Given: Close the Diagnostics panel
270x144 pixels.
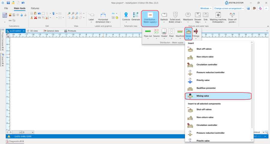Looking at the screenshot, I should pos(23,141).
